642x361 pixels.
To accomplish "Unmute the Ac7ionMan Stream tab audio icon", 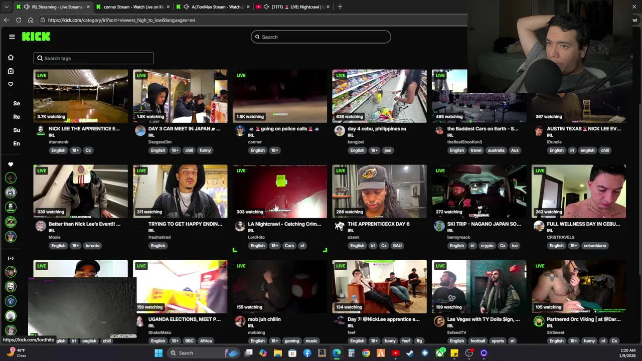I will point(187,7).
